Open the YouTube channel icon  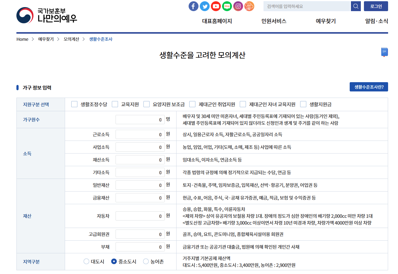click(x=216, y=6)
